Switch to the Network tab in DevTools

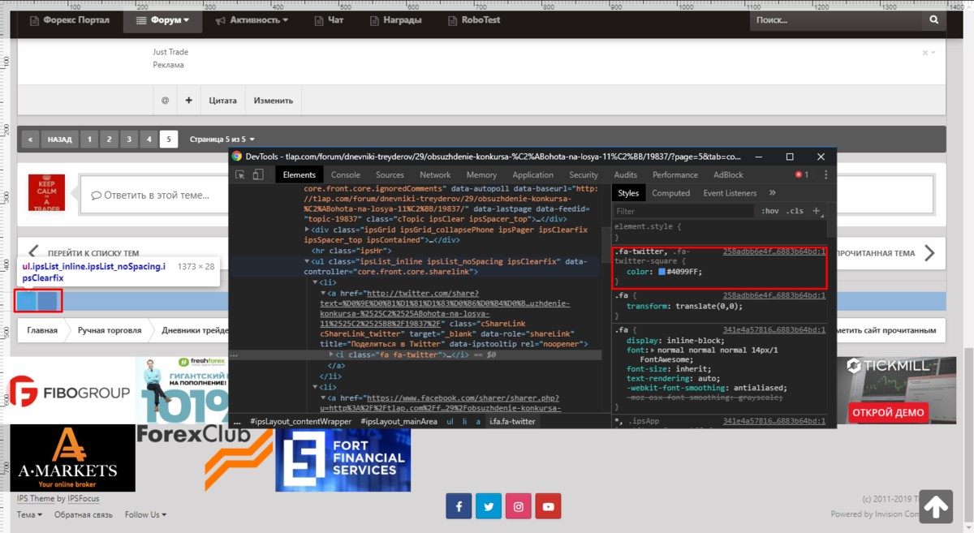(x=435, y=174)
